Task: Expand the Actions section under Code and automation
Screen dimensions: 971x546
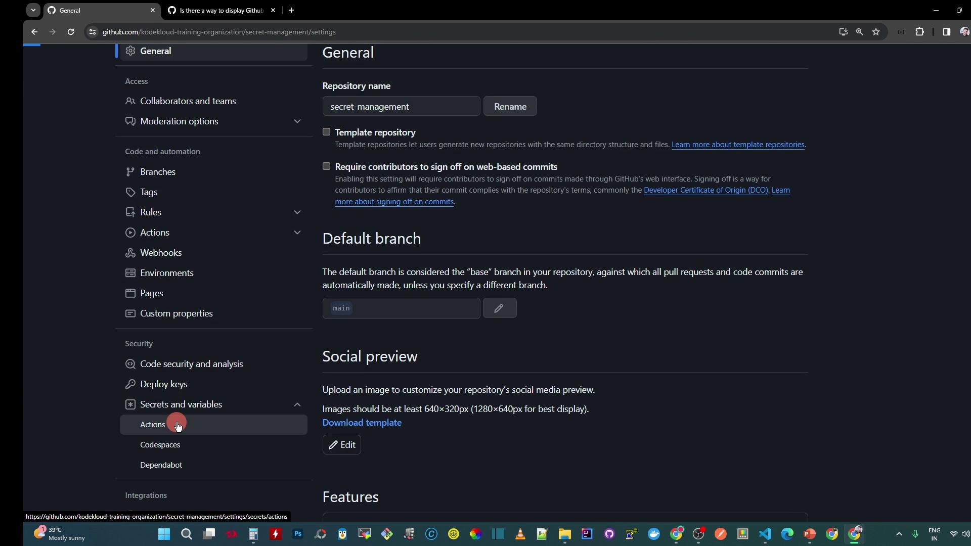Action: click(x=297, y=233)
